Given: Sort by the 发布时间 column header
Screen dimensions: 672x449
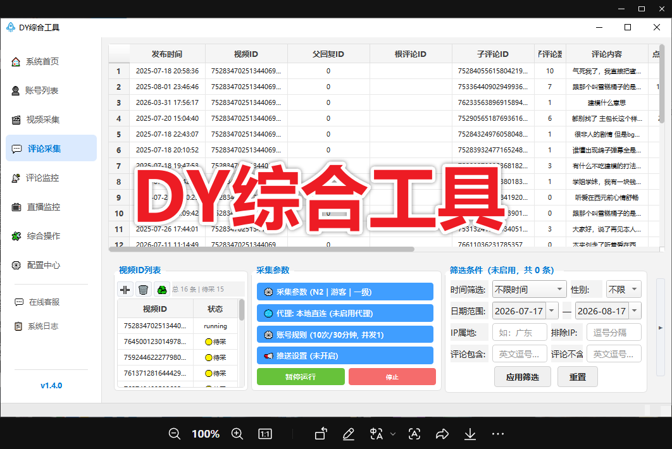Looking at the screenshot, I should 167,54.
